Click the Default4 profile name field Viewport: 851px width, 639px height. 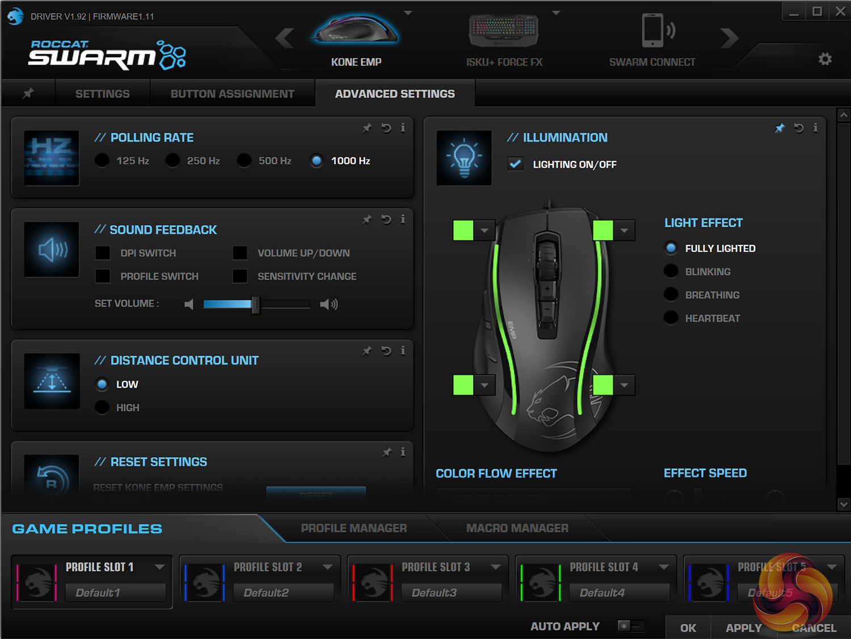click(620, 593)
